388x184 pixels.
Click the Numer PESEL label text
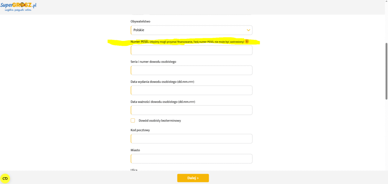(139, 42)
